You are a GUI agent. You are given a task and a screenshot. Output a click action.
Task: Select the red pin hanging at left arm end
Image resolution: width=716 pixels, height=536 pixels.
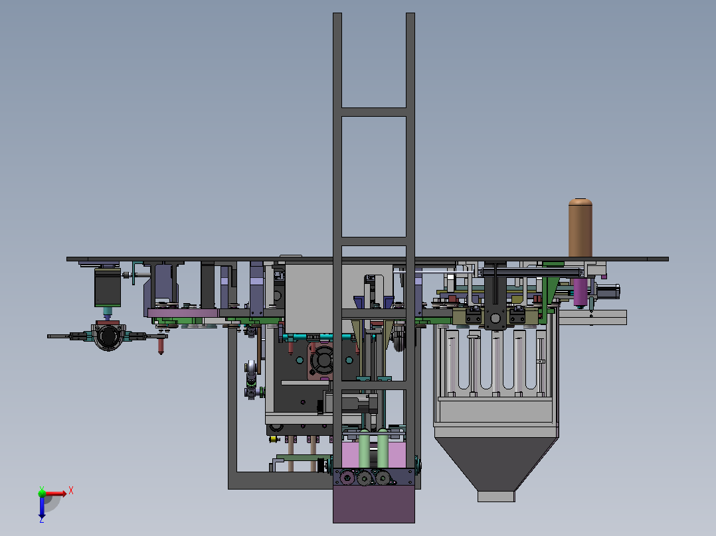point(161,346)
